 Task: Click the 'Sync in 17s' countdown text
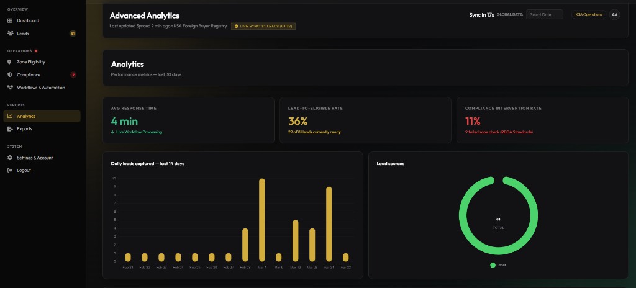(481, 15)
